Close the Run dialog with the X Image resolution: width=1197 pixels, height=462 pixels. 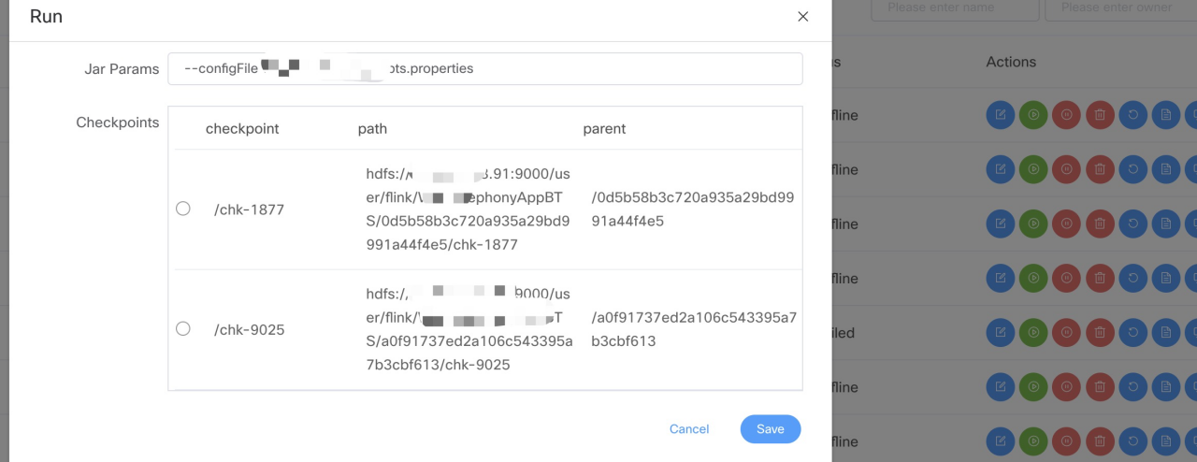(x=802, y=17)
